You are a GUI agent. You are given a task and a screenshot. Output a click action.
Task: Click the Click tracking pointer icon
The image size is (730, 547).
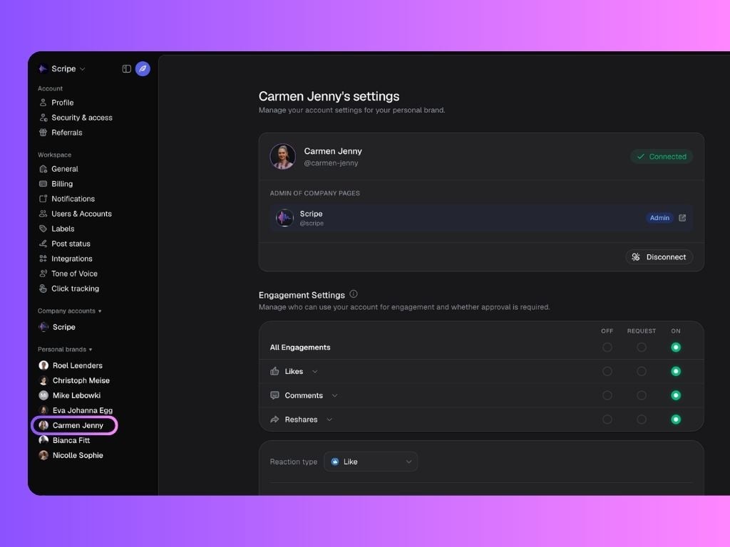coord(43,288)
